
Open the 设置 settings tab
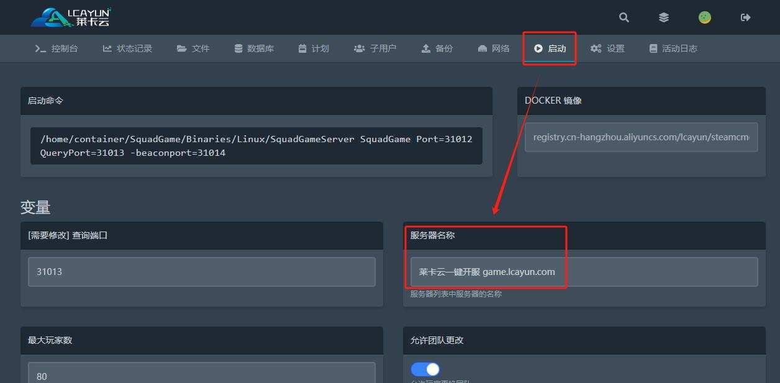[x=607, y=48]
